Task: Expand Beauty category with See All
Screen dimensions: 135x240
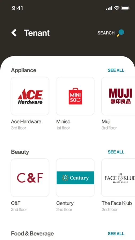Action: [x=116, y=152]
